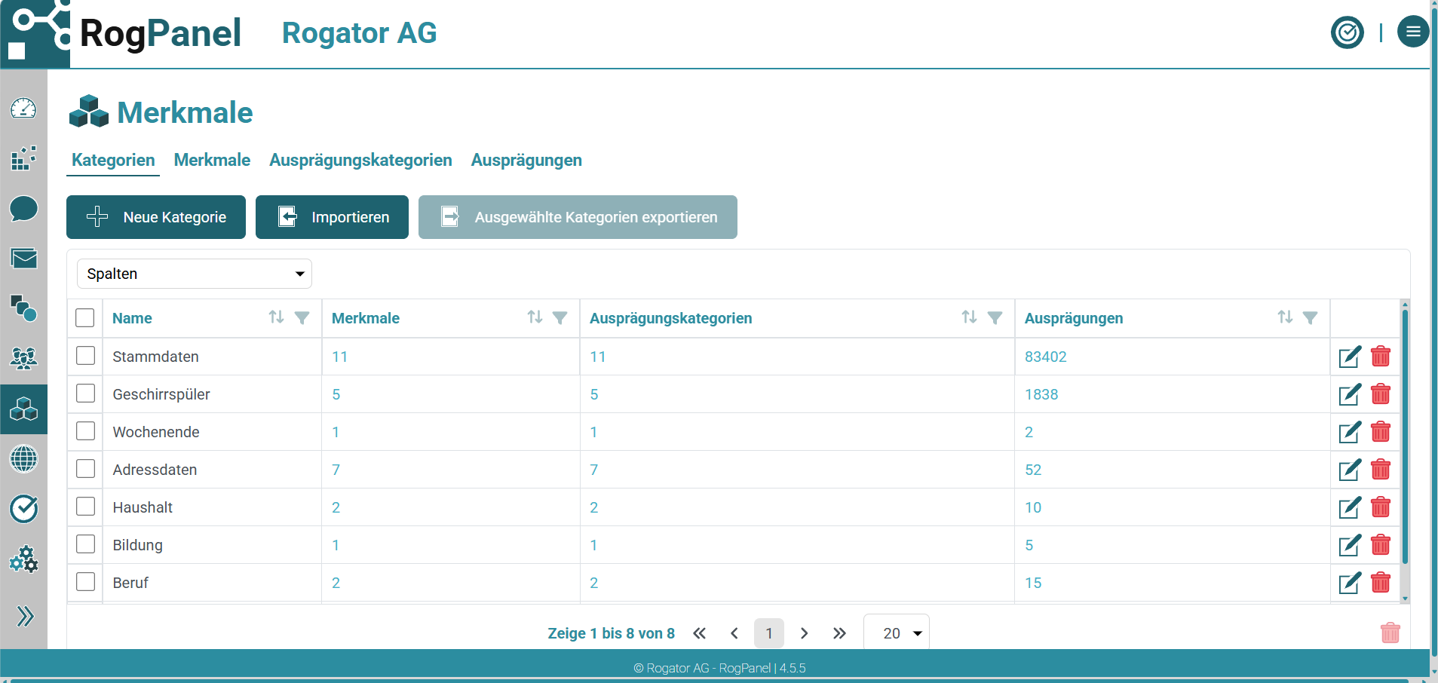
Task: Select the Wochenende row checkbox
Action: (x=86, y=431)
